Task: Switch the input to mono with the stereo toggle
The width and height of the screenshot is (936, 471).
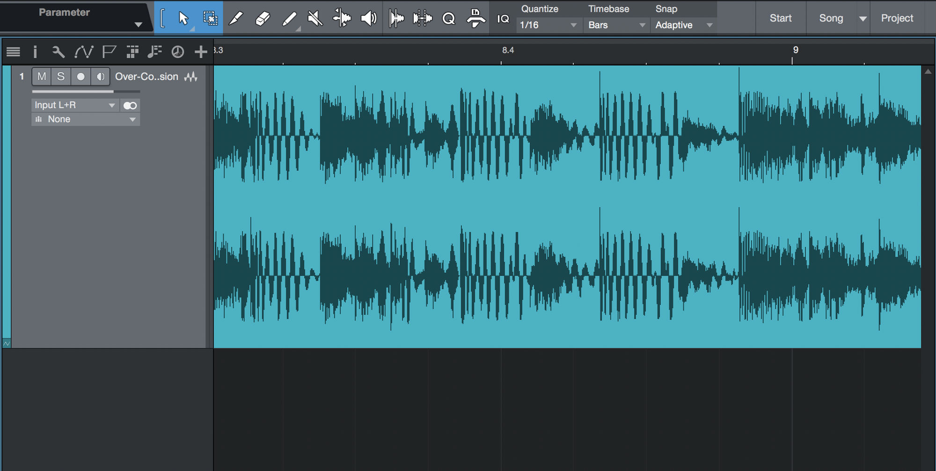Action: pyautogui.click(x=130, y=105)
